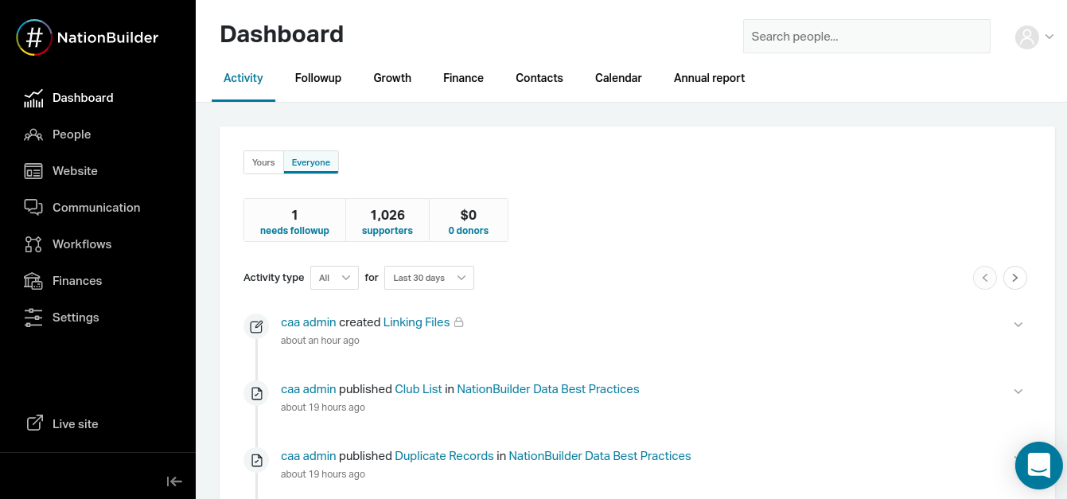Click the NationBuilder wordmark text
This screenshot has height=499, width=1067.
click(107, 37)
